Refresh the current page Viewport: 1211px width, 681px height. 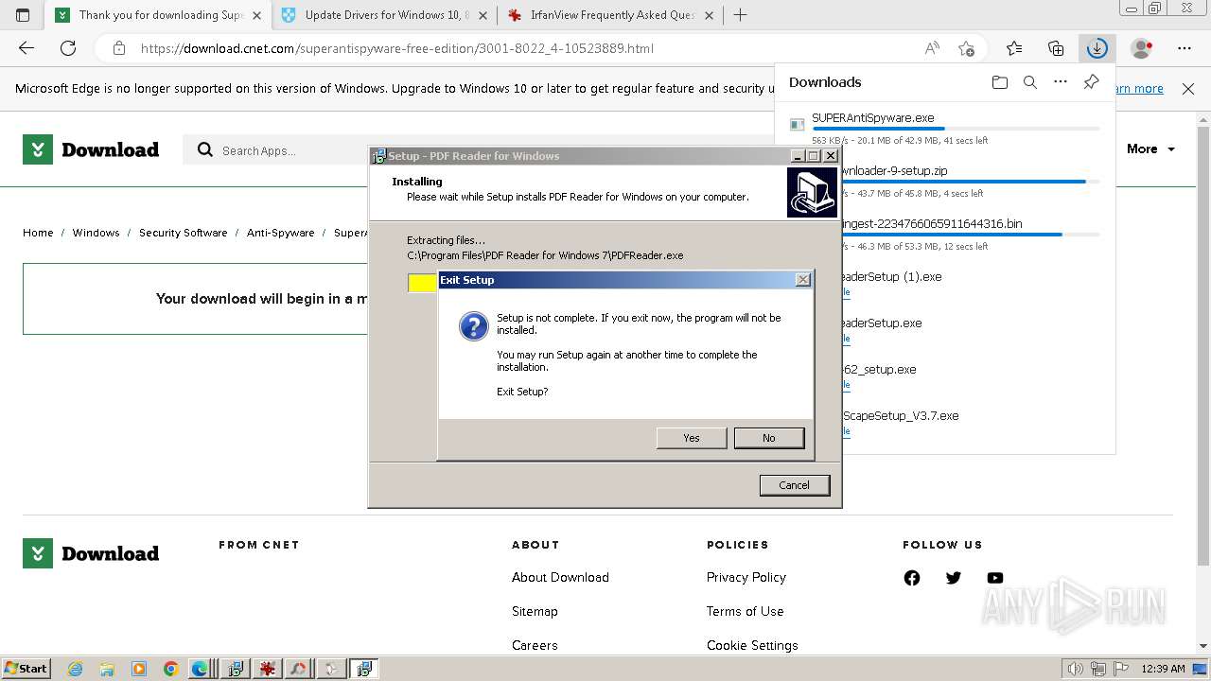click(x=68, y=48)
